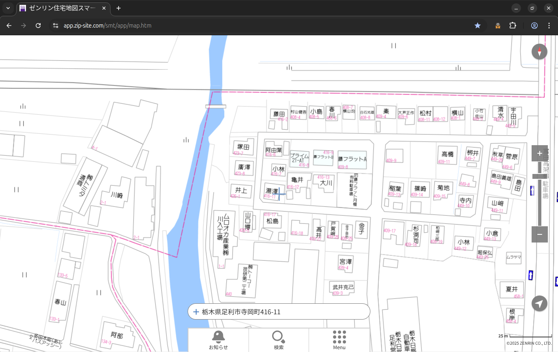Viewport: 558px width, 352px height.
Task: Bookmark this page with the star icon
Action: coord(478,26)
